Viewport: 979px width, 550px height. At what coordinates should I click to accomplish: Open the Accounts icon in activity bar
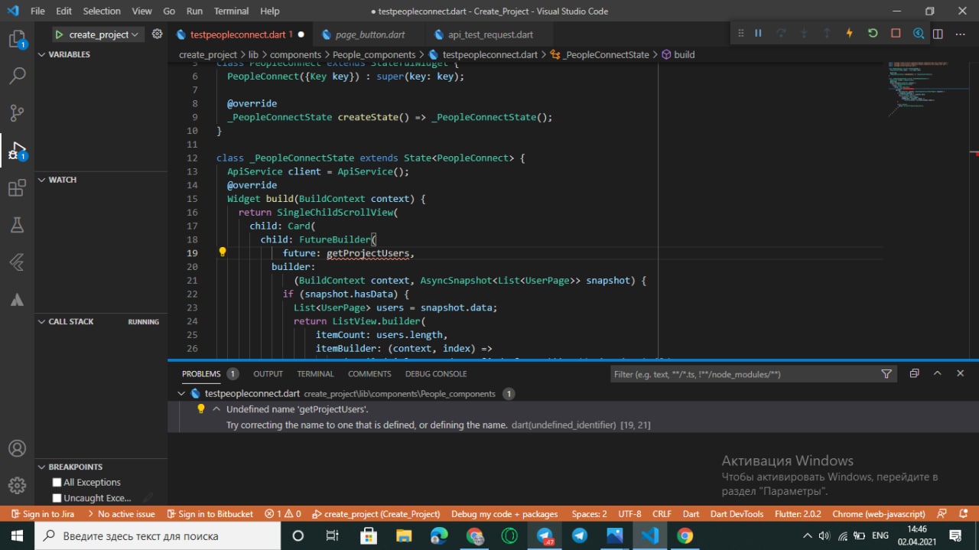click(17, 449)
